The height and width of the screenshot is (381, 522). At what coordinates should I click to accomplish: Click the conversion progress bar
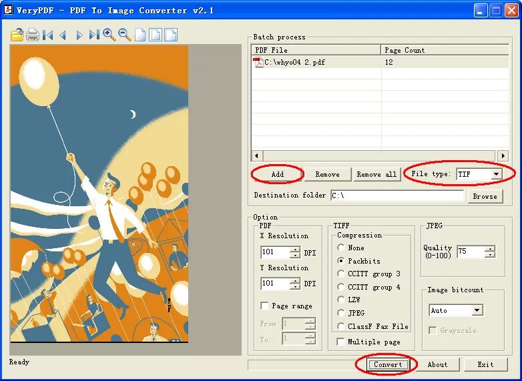pyautogui.click(x=306, y=365)
